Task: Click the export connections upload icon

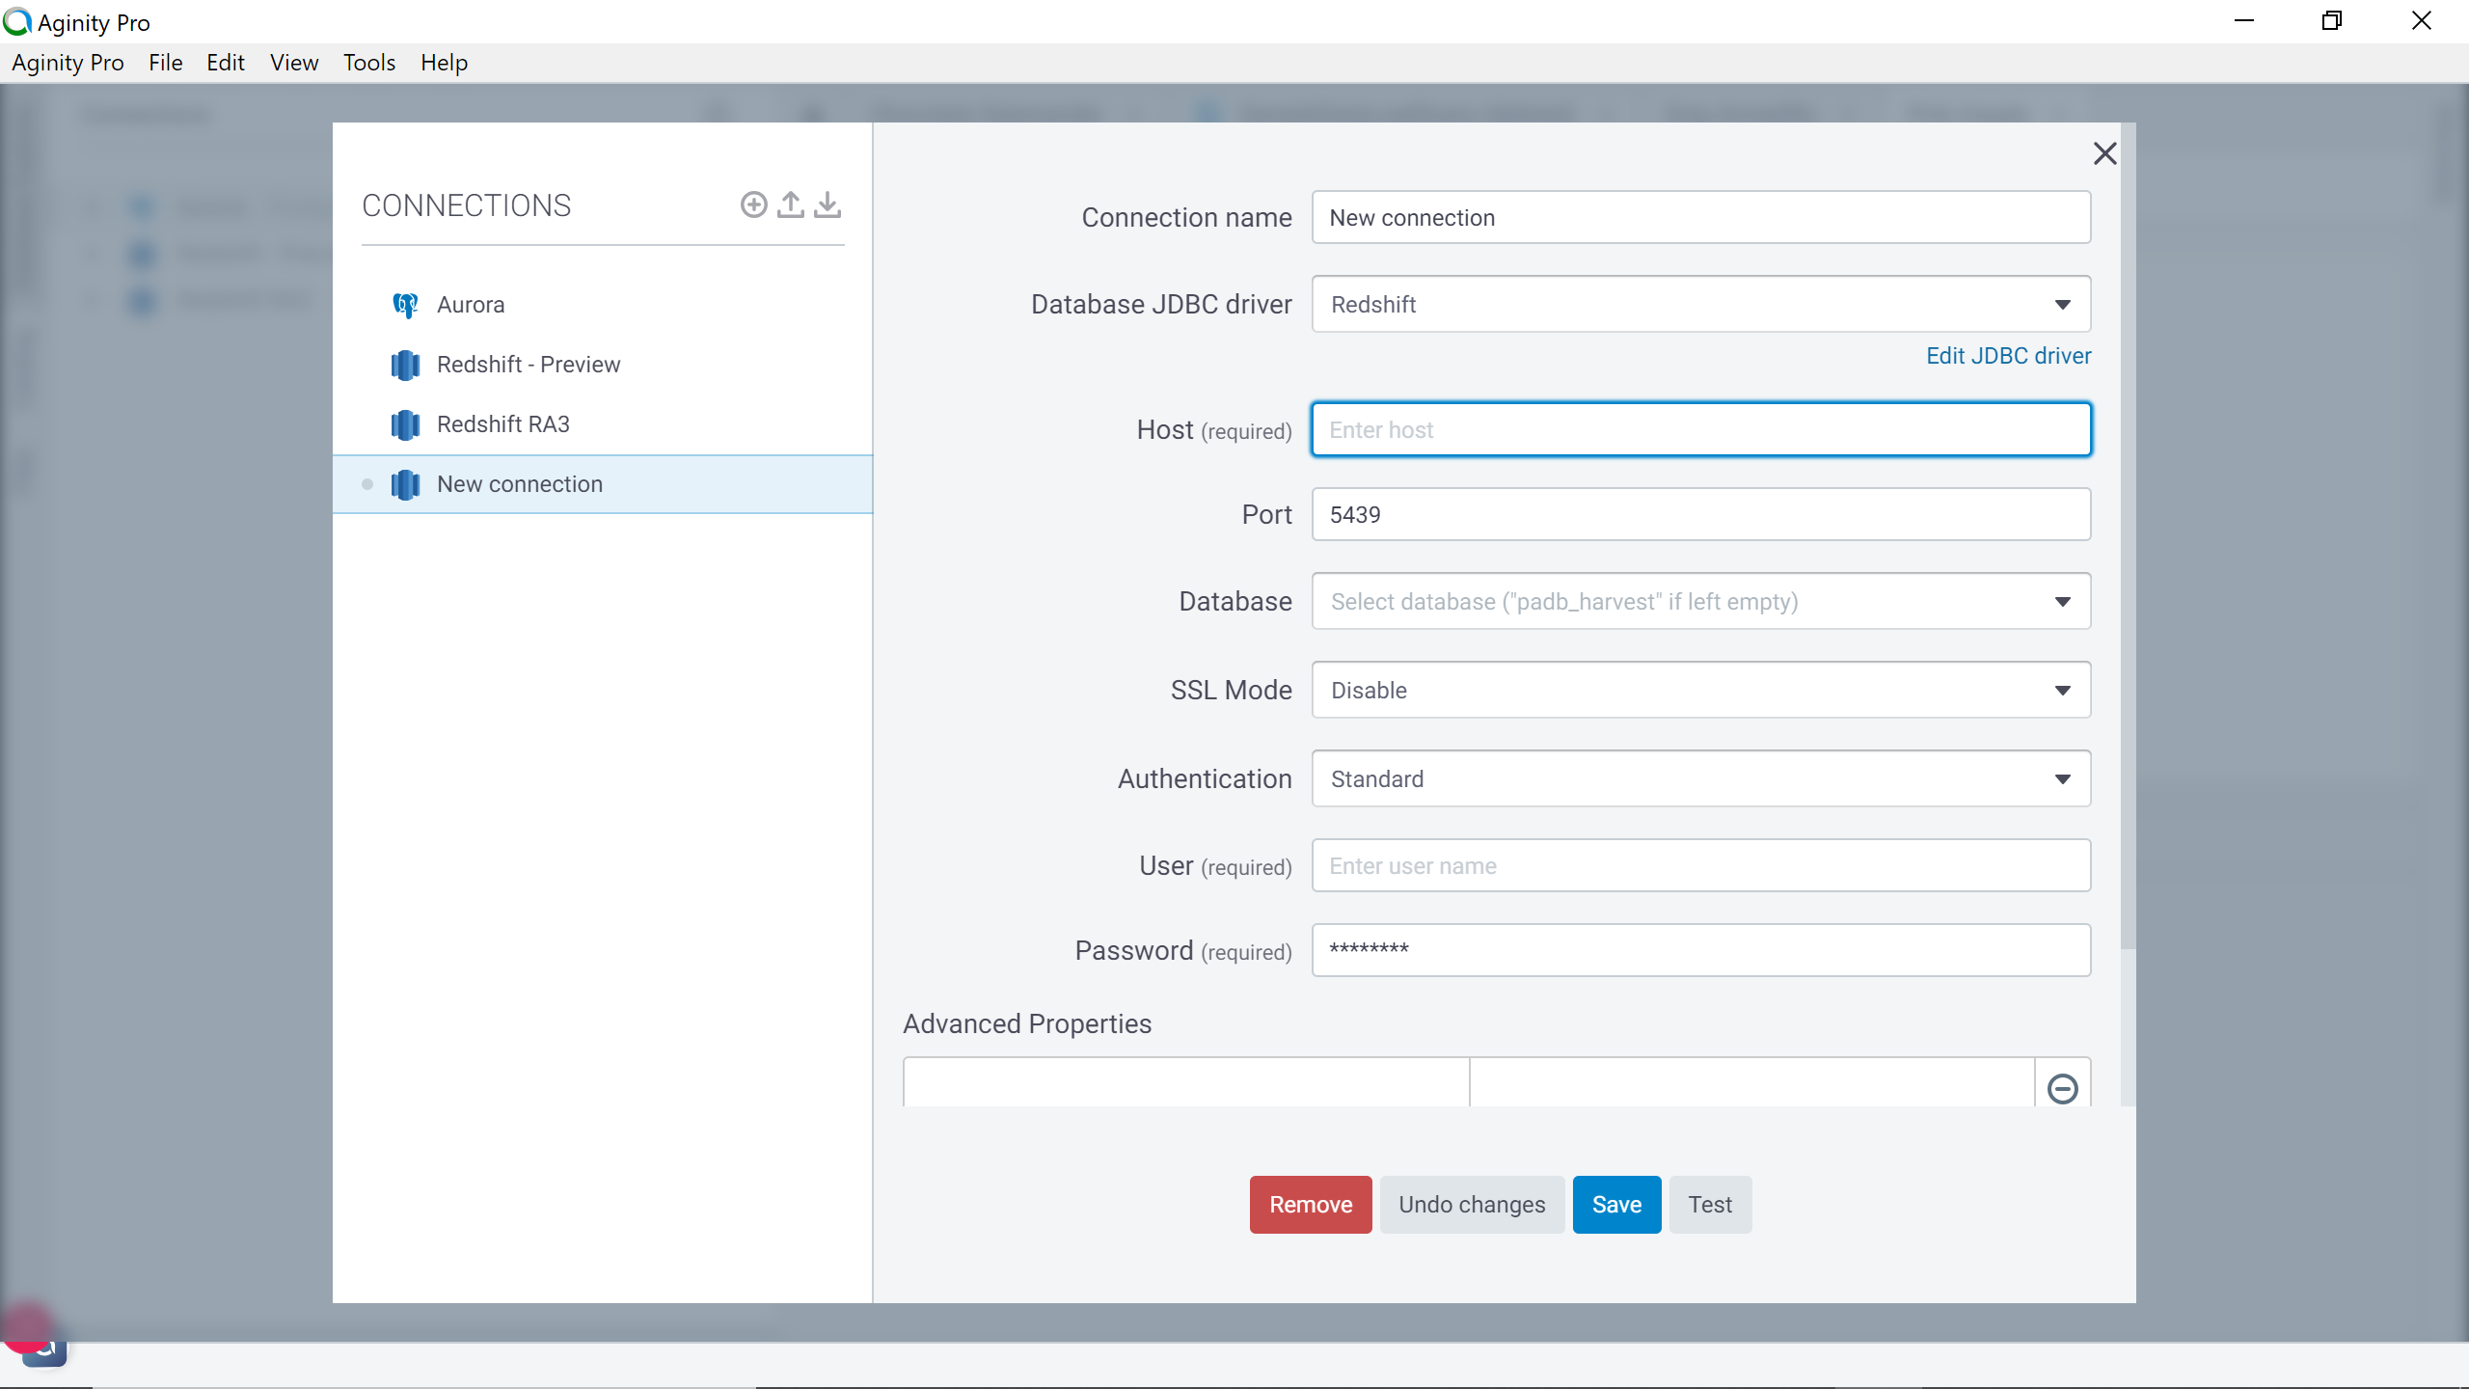Action: [x=791, y=204]
